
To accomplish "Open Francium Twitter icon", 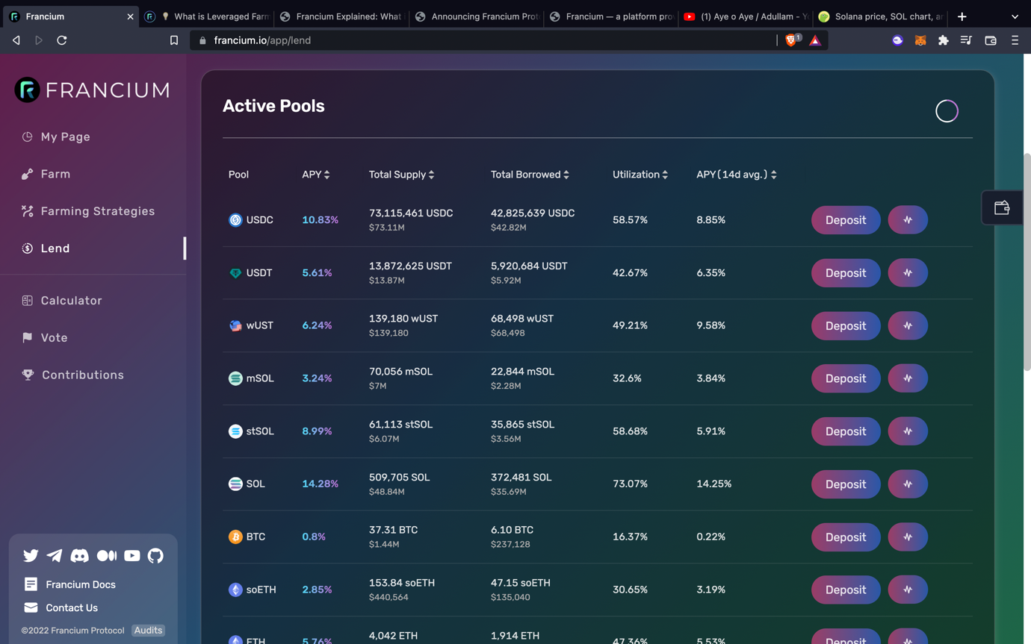I will coord(31,555).
